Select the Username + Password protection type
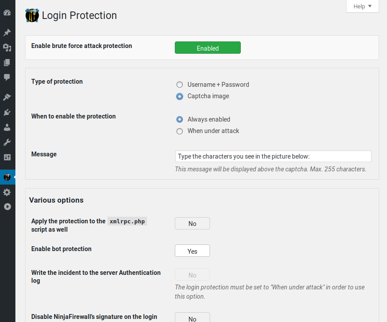The width and height of the screenshot is (387, 322). point(180,85)
